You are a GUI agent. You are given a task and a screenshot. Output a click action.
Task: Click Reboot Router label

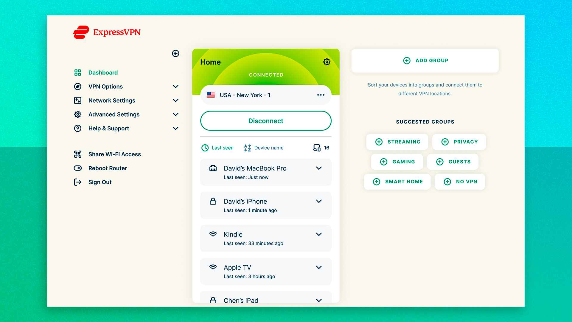point(108,168)
